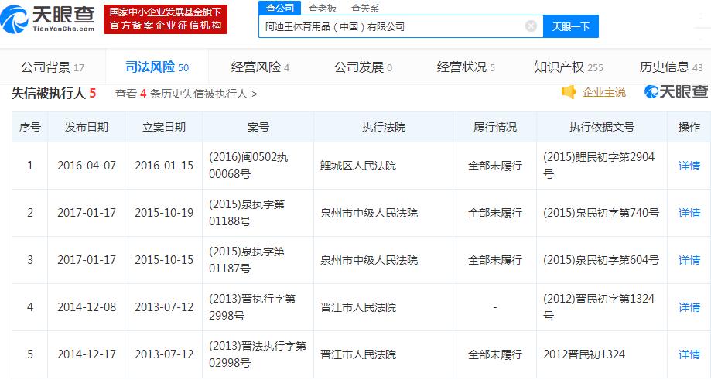Select the 查公司 search tab
Viewport: 711px width, 380px height.
[x=280, y=8]
